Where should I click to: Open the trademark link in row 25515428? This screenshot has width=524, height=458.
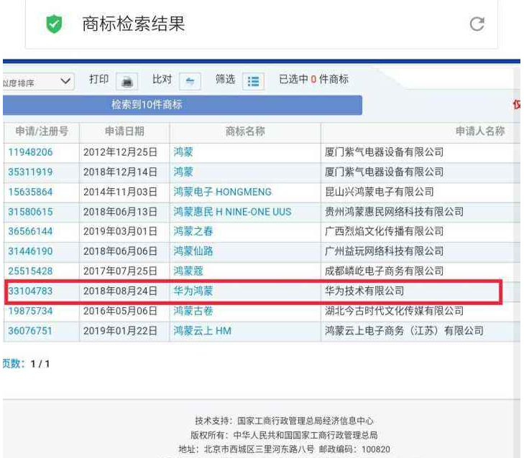[188, 271]
